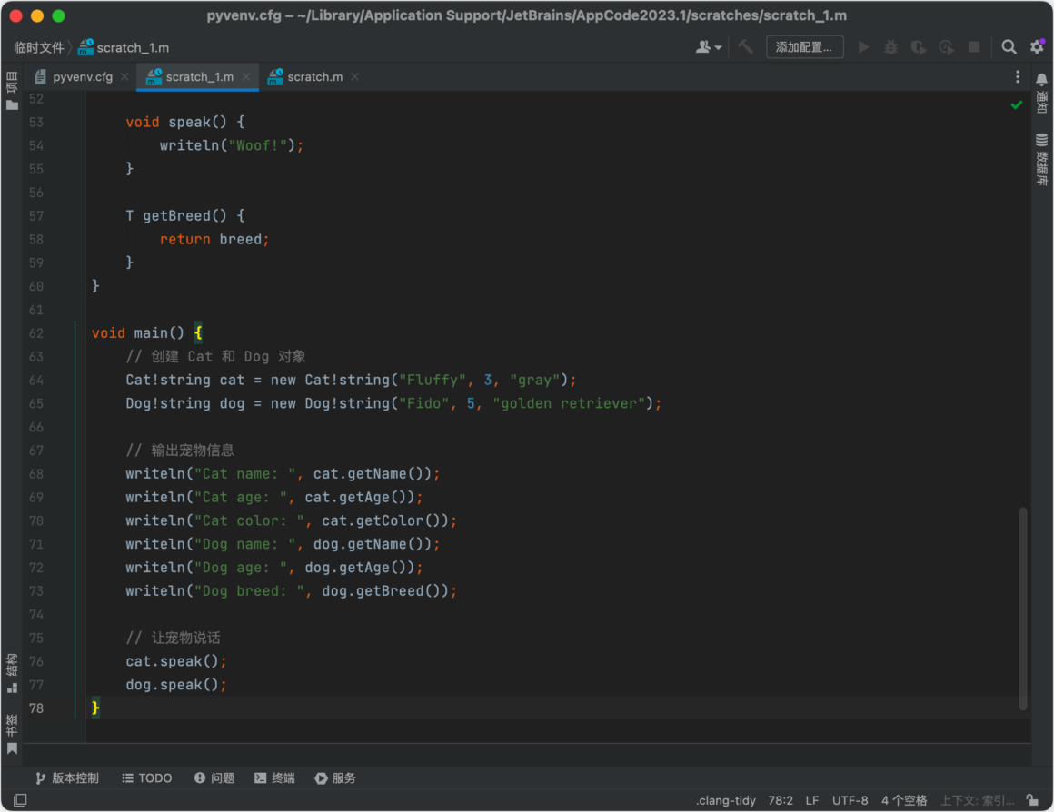Open the 问题 problems tool window
The image size is (1054, 812).
click(214, 777)
